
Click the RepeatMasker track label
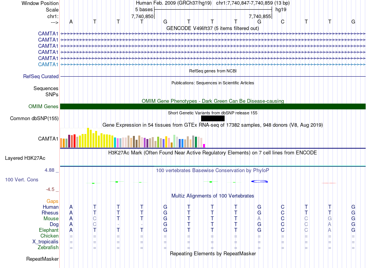[42, 259]
